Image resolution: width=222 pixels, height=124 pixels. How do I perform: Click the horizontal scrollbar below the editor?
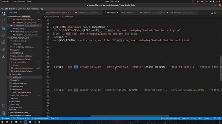pos(130,116)
